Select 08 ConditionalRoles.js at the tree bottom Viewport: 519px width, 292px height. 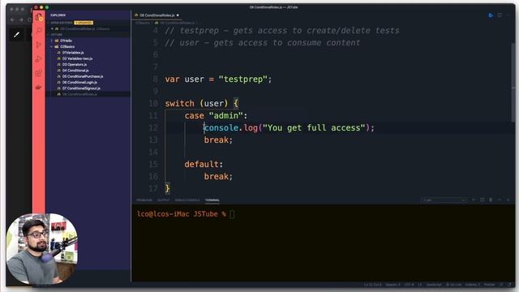(x=79, y=94)
